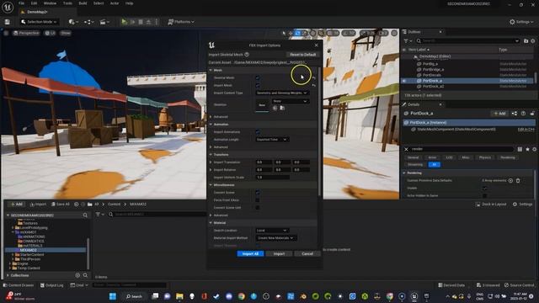539x303 pixels.
Task: Click the Outliner new folder icon
Action: (x=526, y=41)
